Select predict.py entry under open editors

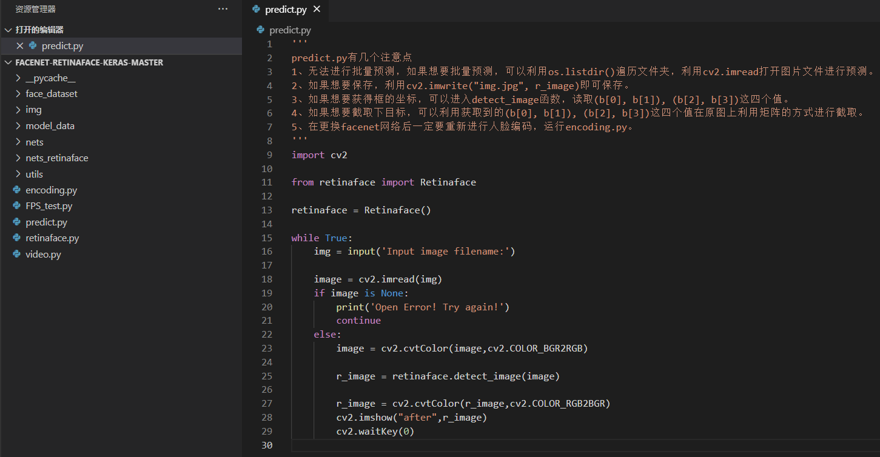point(121,45)
